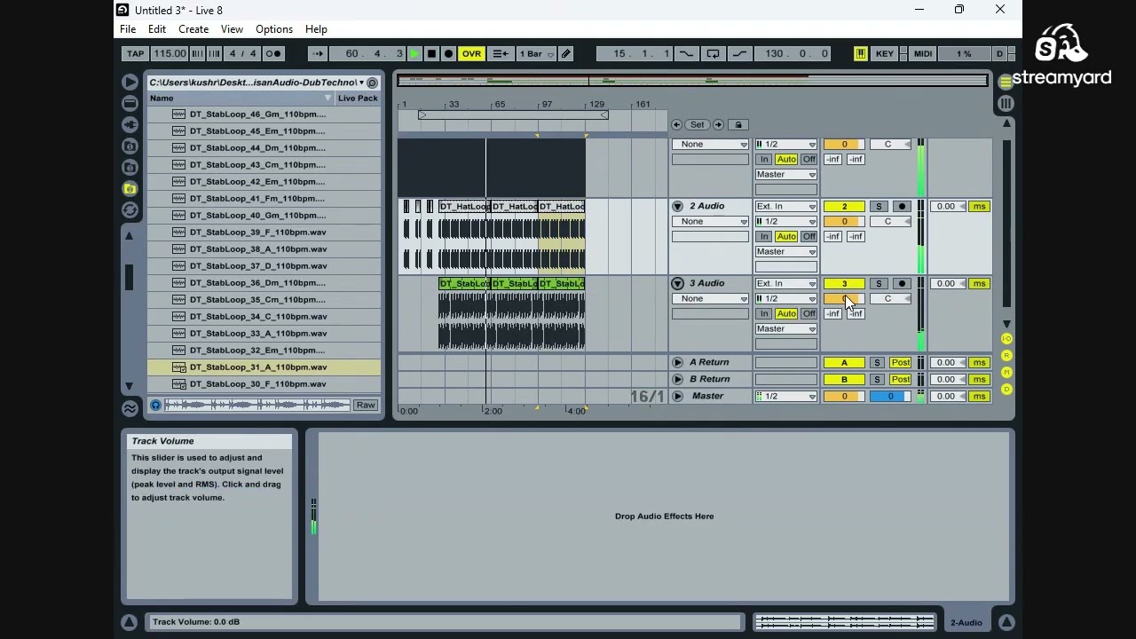This screenshot has height=639, width=1136.
Task: Click Previous Locator arrow button
Action: click(x=676, y=125)
